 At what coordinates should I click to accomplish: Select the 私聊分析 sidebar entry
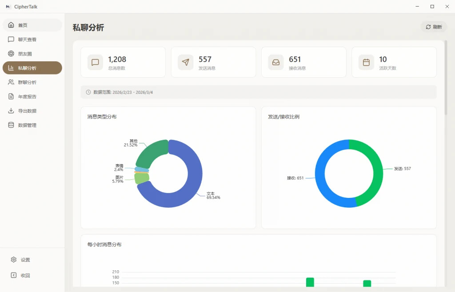[31, 67]
